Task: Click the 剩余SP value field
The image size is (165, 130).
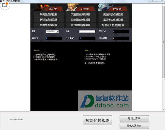Action: [54, 38]
